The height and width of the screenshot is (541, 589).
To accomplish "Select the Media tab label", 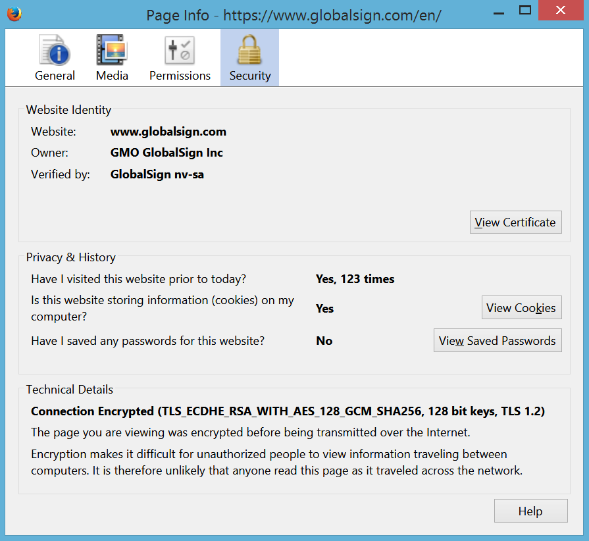I will tap(112, 76).
